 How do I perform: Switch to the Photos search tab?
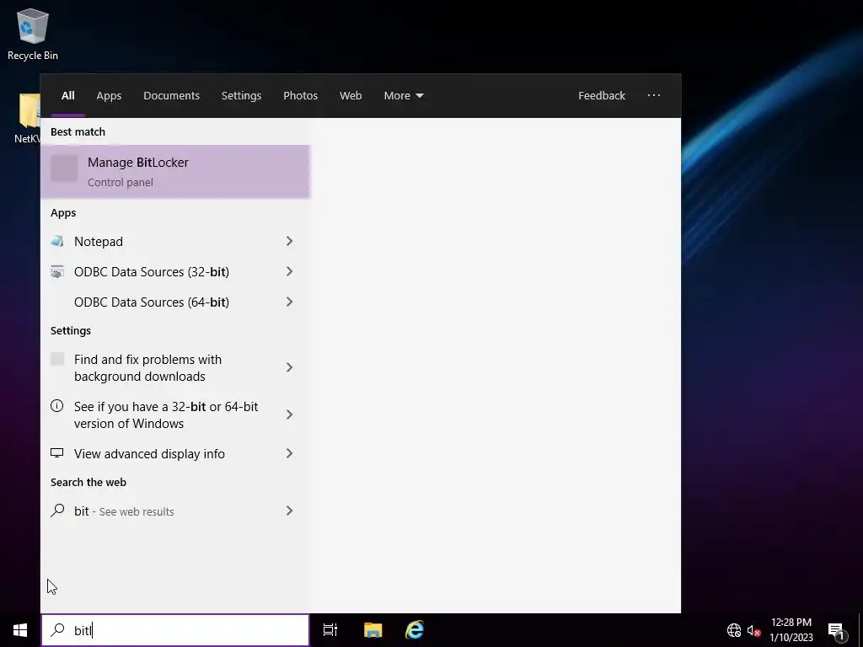coord(301,96)
